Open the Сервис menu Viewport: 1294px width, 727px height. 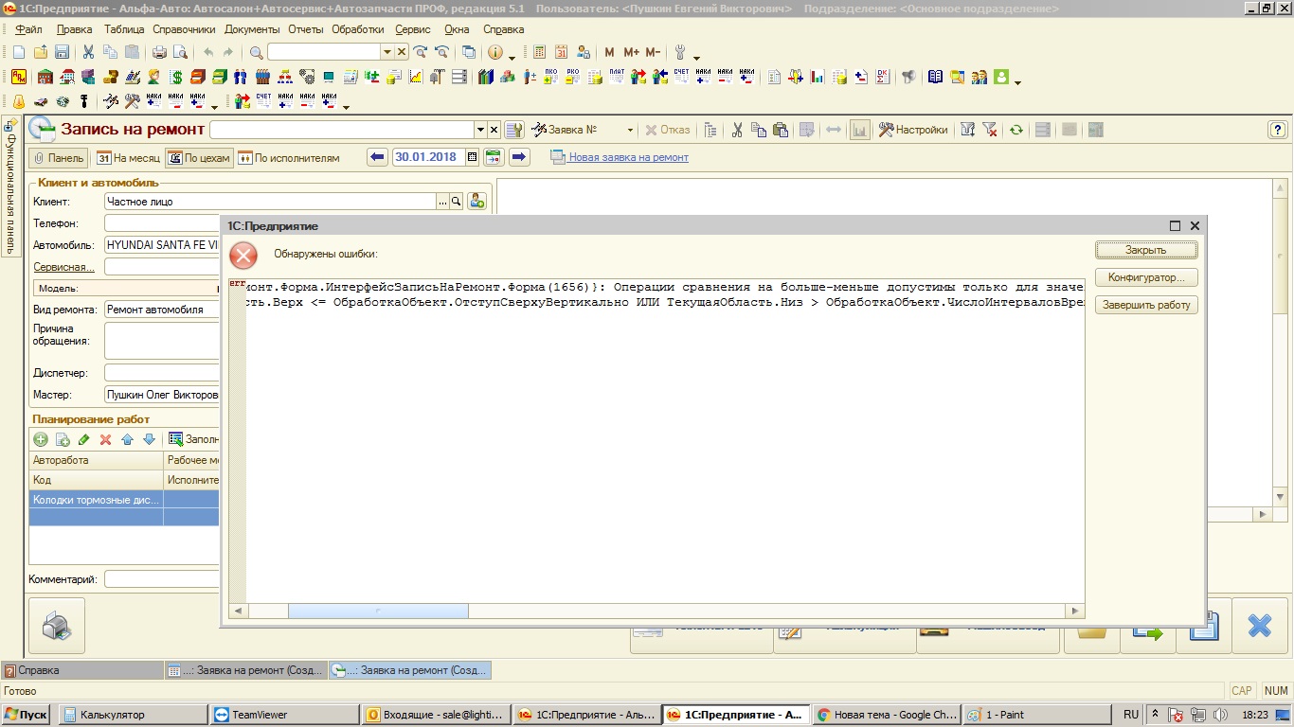(x=413, y=29)
